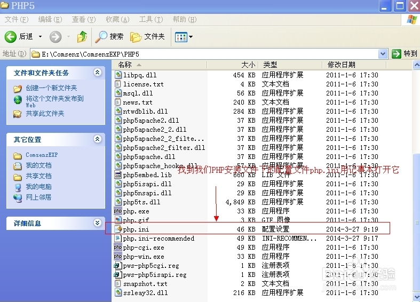Click the Forward arrow icon

tap(56, 37)
